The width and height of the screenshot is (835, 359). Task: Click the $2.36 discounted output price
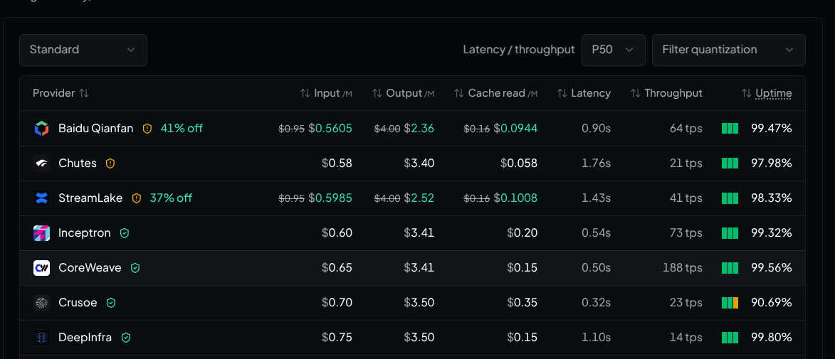419,128
